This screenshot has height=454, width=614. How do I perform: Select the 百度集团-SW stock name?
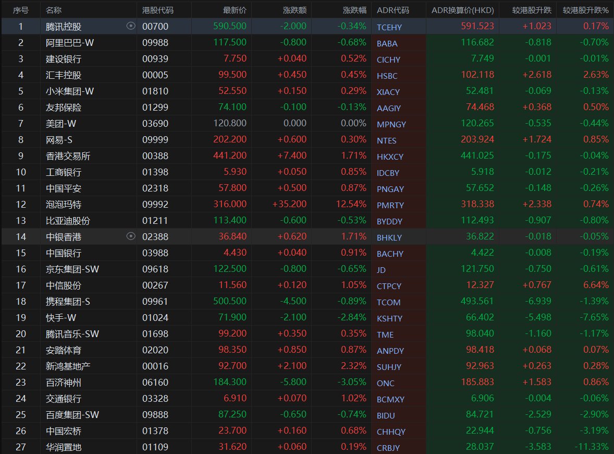pyautogui.click(x=72, y=414)
